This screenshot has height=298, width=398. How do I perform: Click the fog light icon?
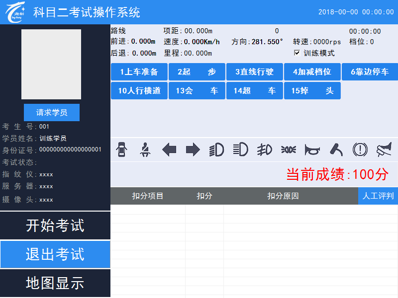(x=264, y=149)
